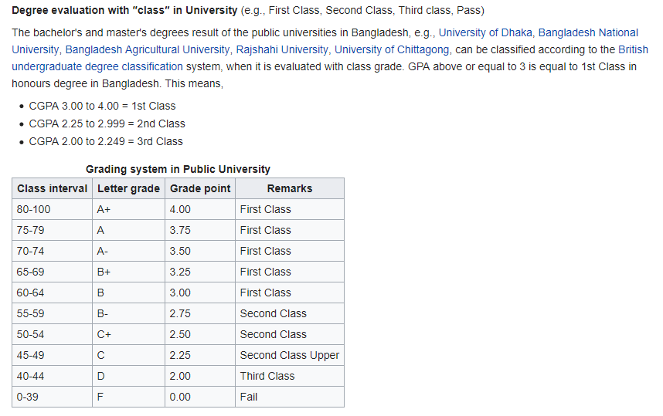Click the 80-100 class interval cell
Viewport: 663px width, 416px height.
pyautogui.click(x=33, y=209)
